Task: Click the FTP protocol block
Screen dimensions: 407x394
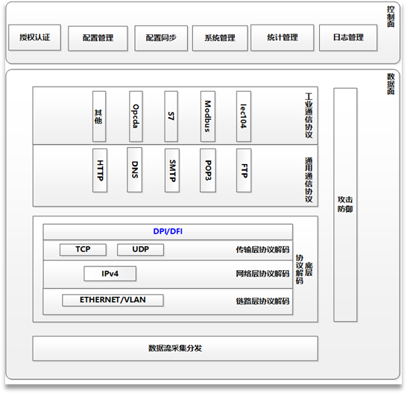Action: click(244, 170)
